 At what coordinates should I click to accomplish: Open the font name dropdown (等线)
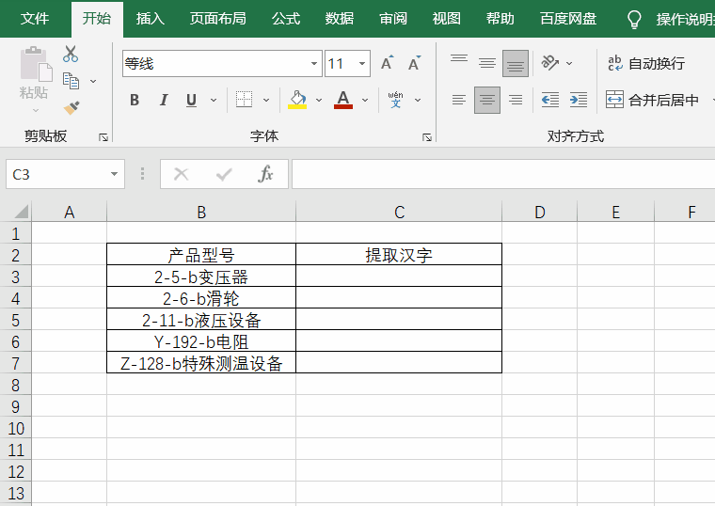coord(313,63)
